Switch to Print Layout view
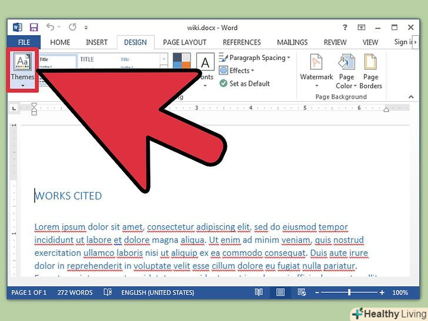The image size is (428, 321). pos(280,292)
